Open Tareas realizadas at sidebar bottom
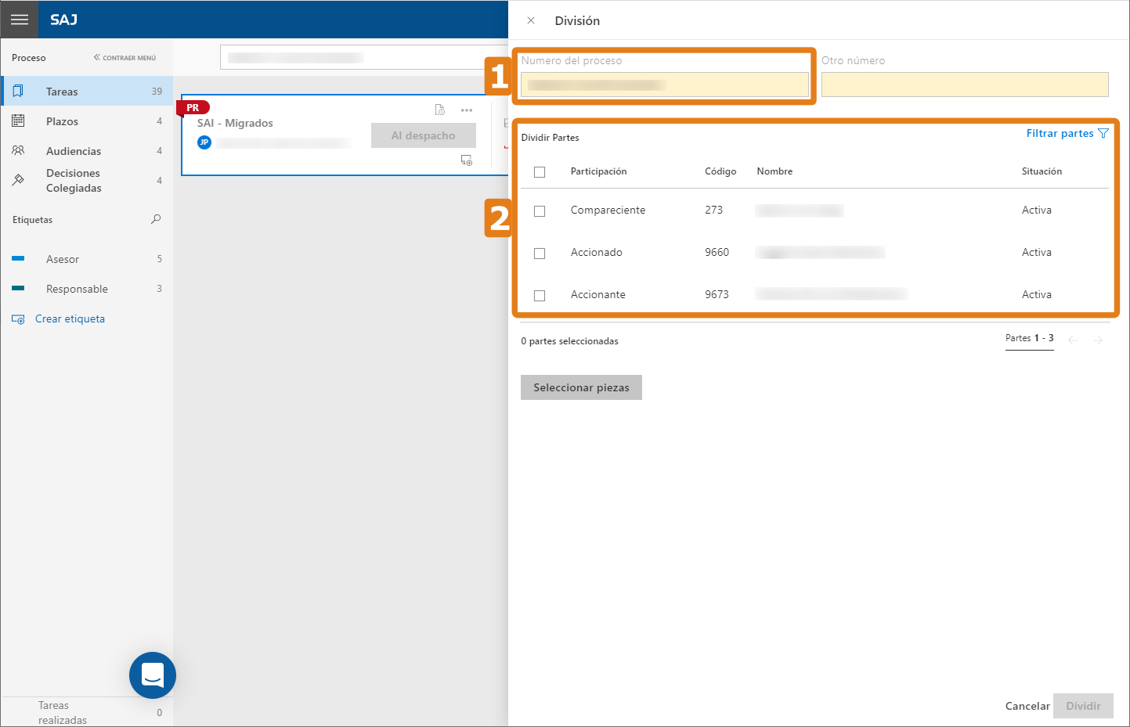 87,712
